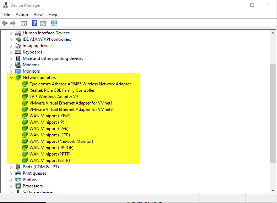The width and height of the screenshot is (277, 203).
Task: Select WAN Miniport (L2TP)
Action: point(50,135)
